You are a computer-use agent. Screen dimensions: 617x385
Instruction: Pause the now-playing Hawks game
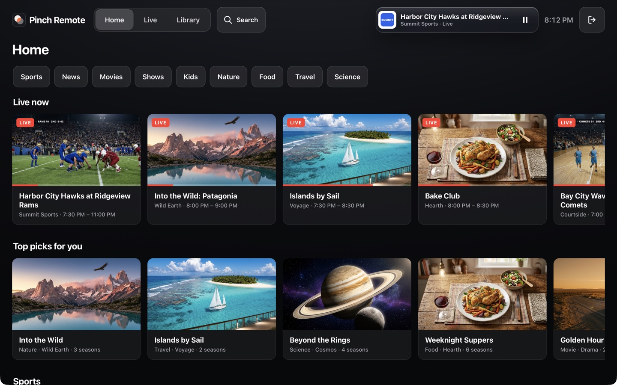[525, 20]
